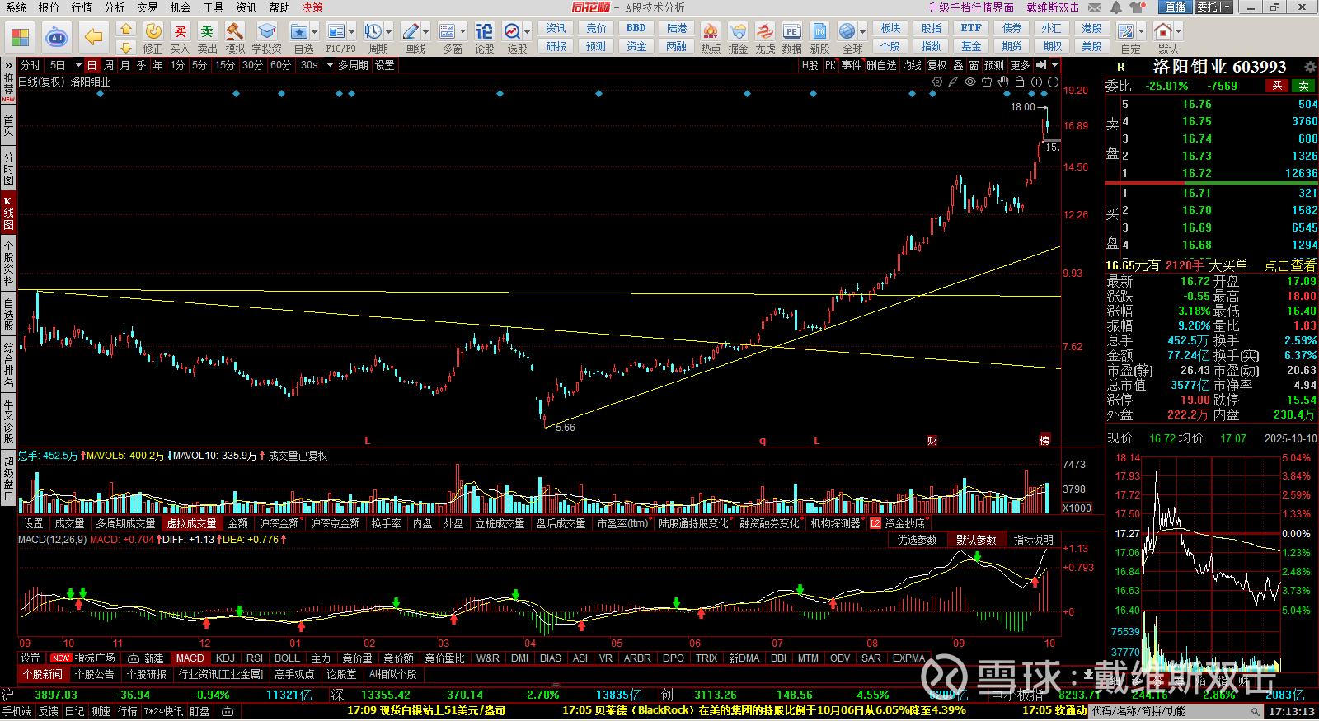Select the hand pan tool on chart

pos(1003,82)
